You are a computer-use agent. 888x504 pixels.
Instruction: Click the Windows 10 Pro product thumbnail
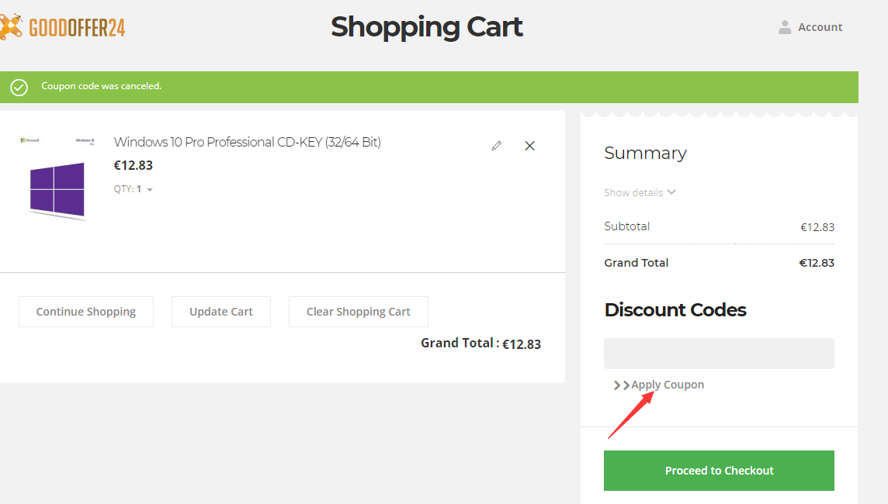[x=57, y=188]
